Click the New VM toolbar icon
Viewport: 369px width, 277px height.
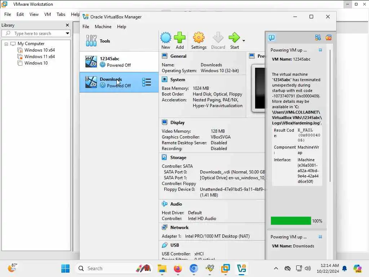[x=166, y=40]
